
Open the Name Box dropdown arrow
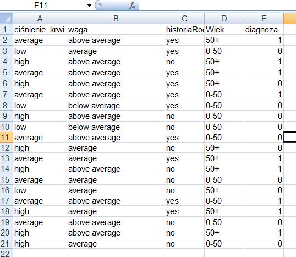[x=89, y=6]
